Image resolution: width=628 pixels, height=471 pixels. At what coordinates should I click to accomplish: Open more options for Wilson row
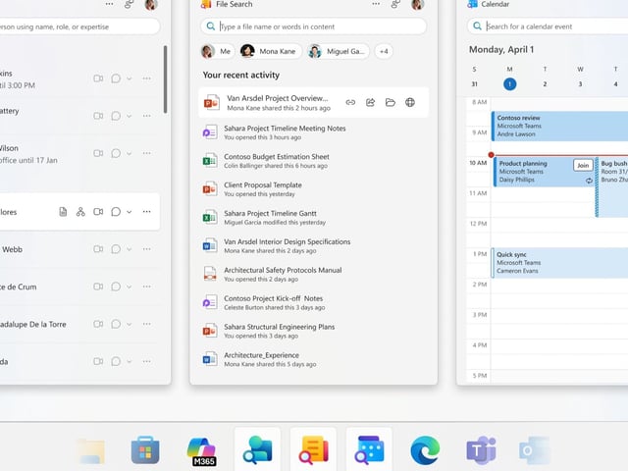click(x=147, y=153)
